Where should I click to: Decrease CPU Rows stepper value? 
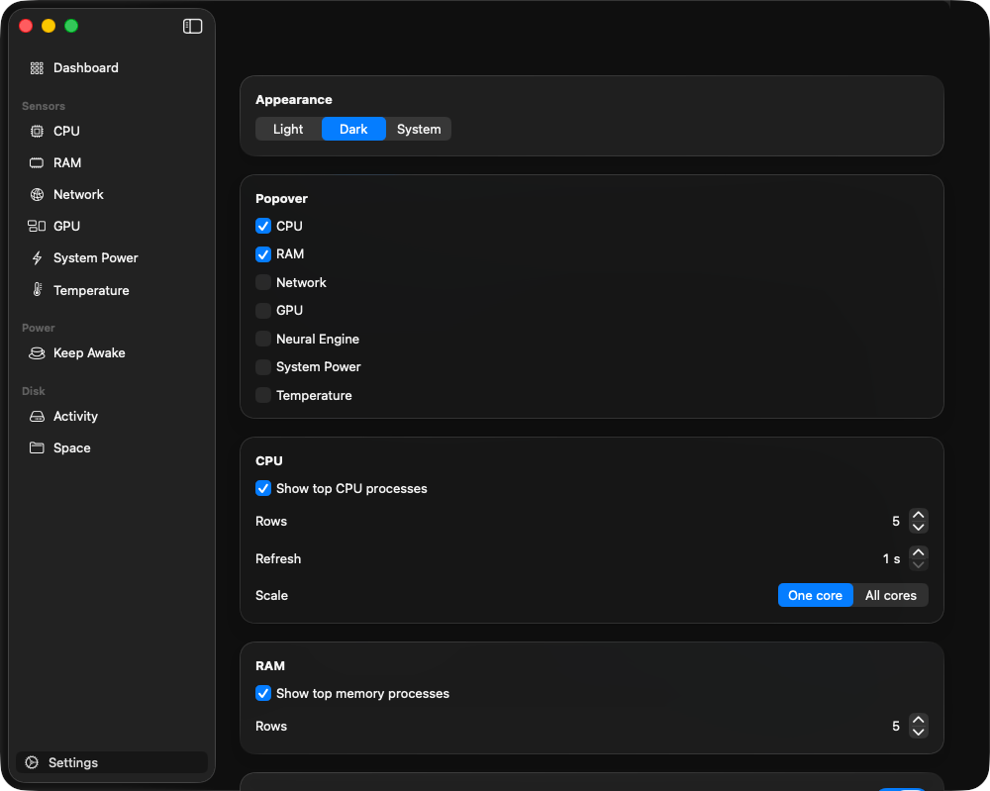919,528
